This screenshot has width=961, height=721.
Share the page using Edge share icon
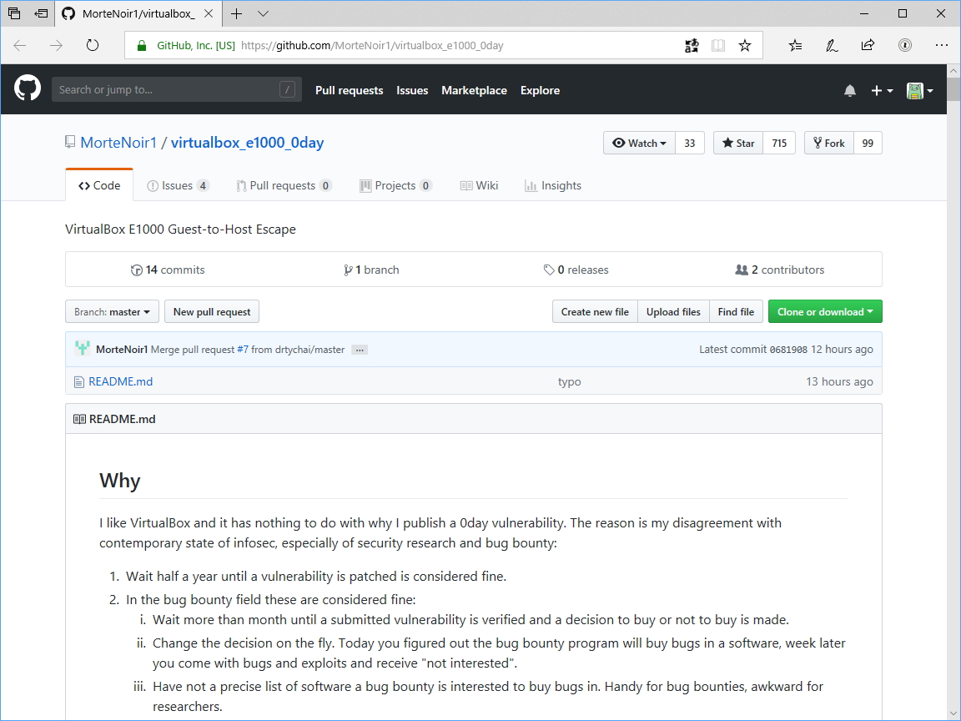click(x=868, y=45)
